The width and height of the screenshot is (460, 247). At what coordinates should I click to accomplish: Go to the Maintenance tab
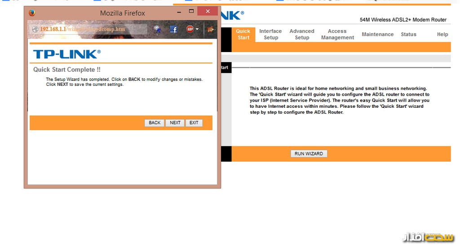[x=377, y=35]
